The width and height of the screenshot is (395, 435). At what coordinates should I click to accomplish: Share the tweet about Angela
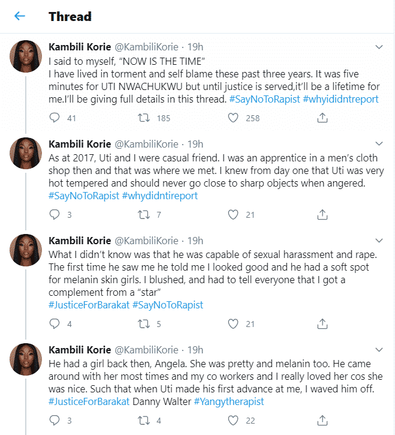point(321,421)
